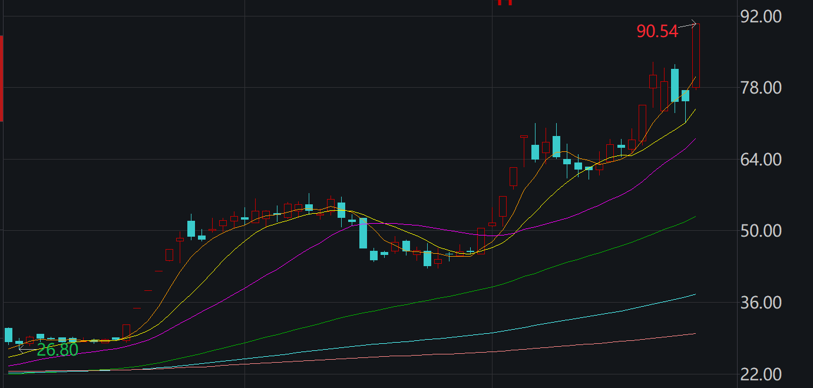Screen dimensions: 813x388
Task: Select the tallest red candle reaching 90.54
Action: (696, 56)
